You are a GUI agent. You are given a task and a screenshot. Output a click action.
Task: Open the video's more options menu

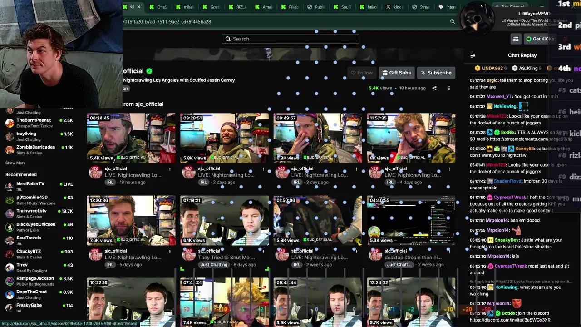point(449,88)
